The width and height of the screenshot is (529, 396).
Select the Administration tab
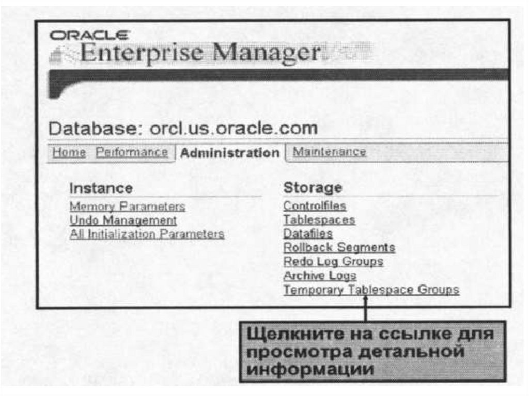[230, 153]
